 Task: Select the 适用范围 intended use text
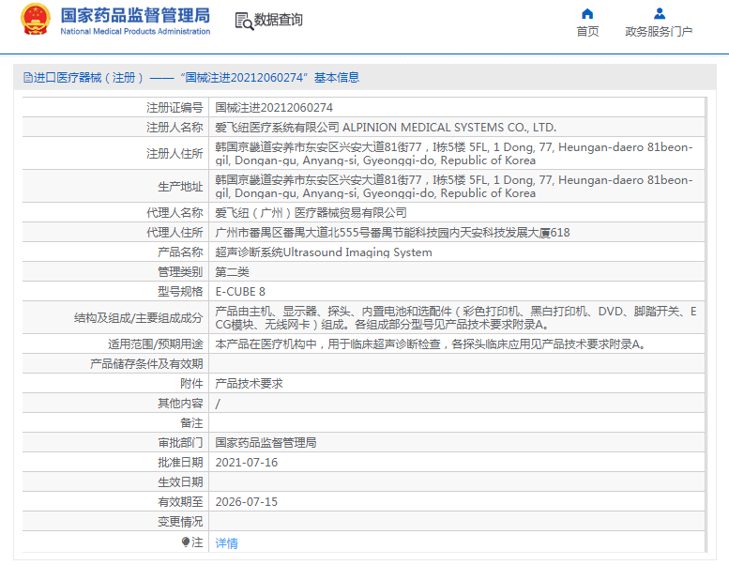click(x=430, y=344)
